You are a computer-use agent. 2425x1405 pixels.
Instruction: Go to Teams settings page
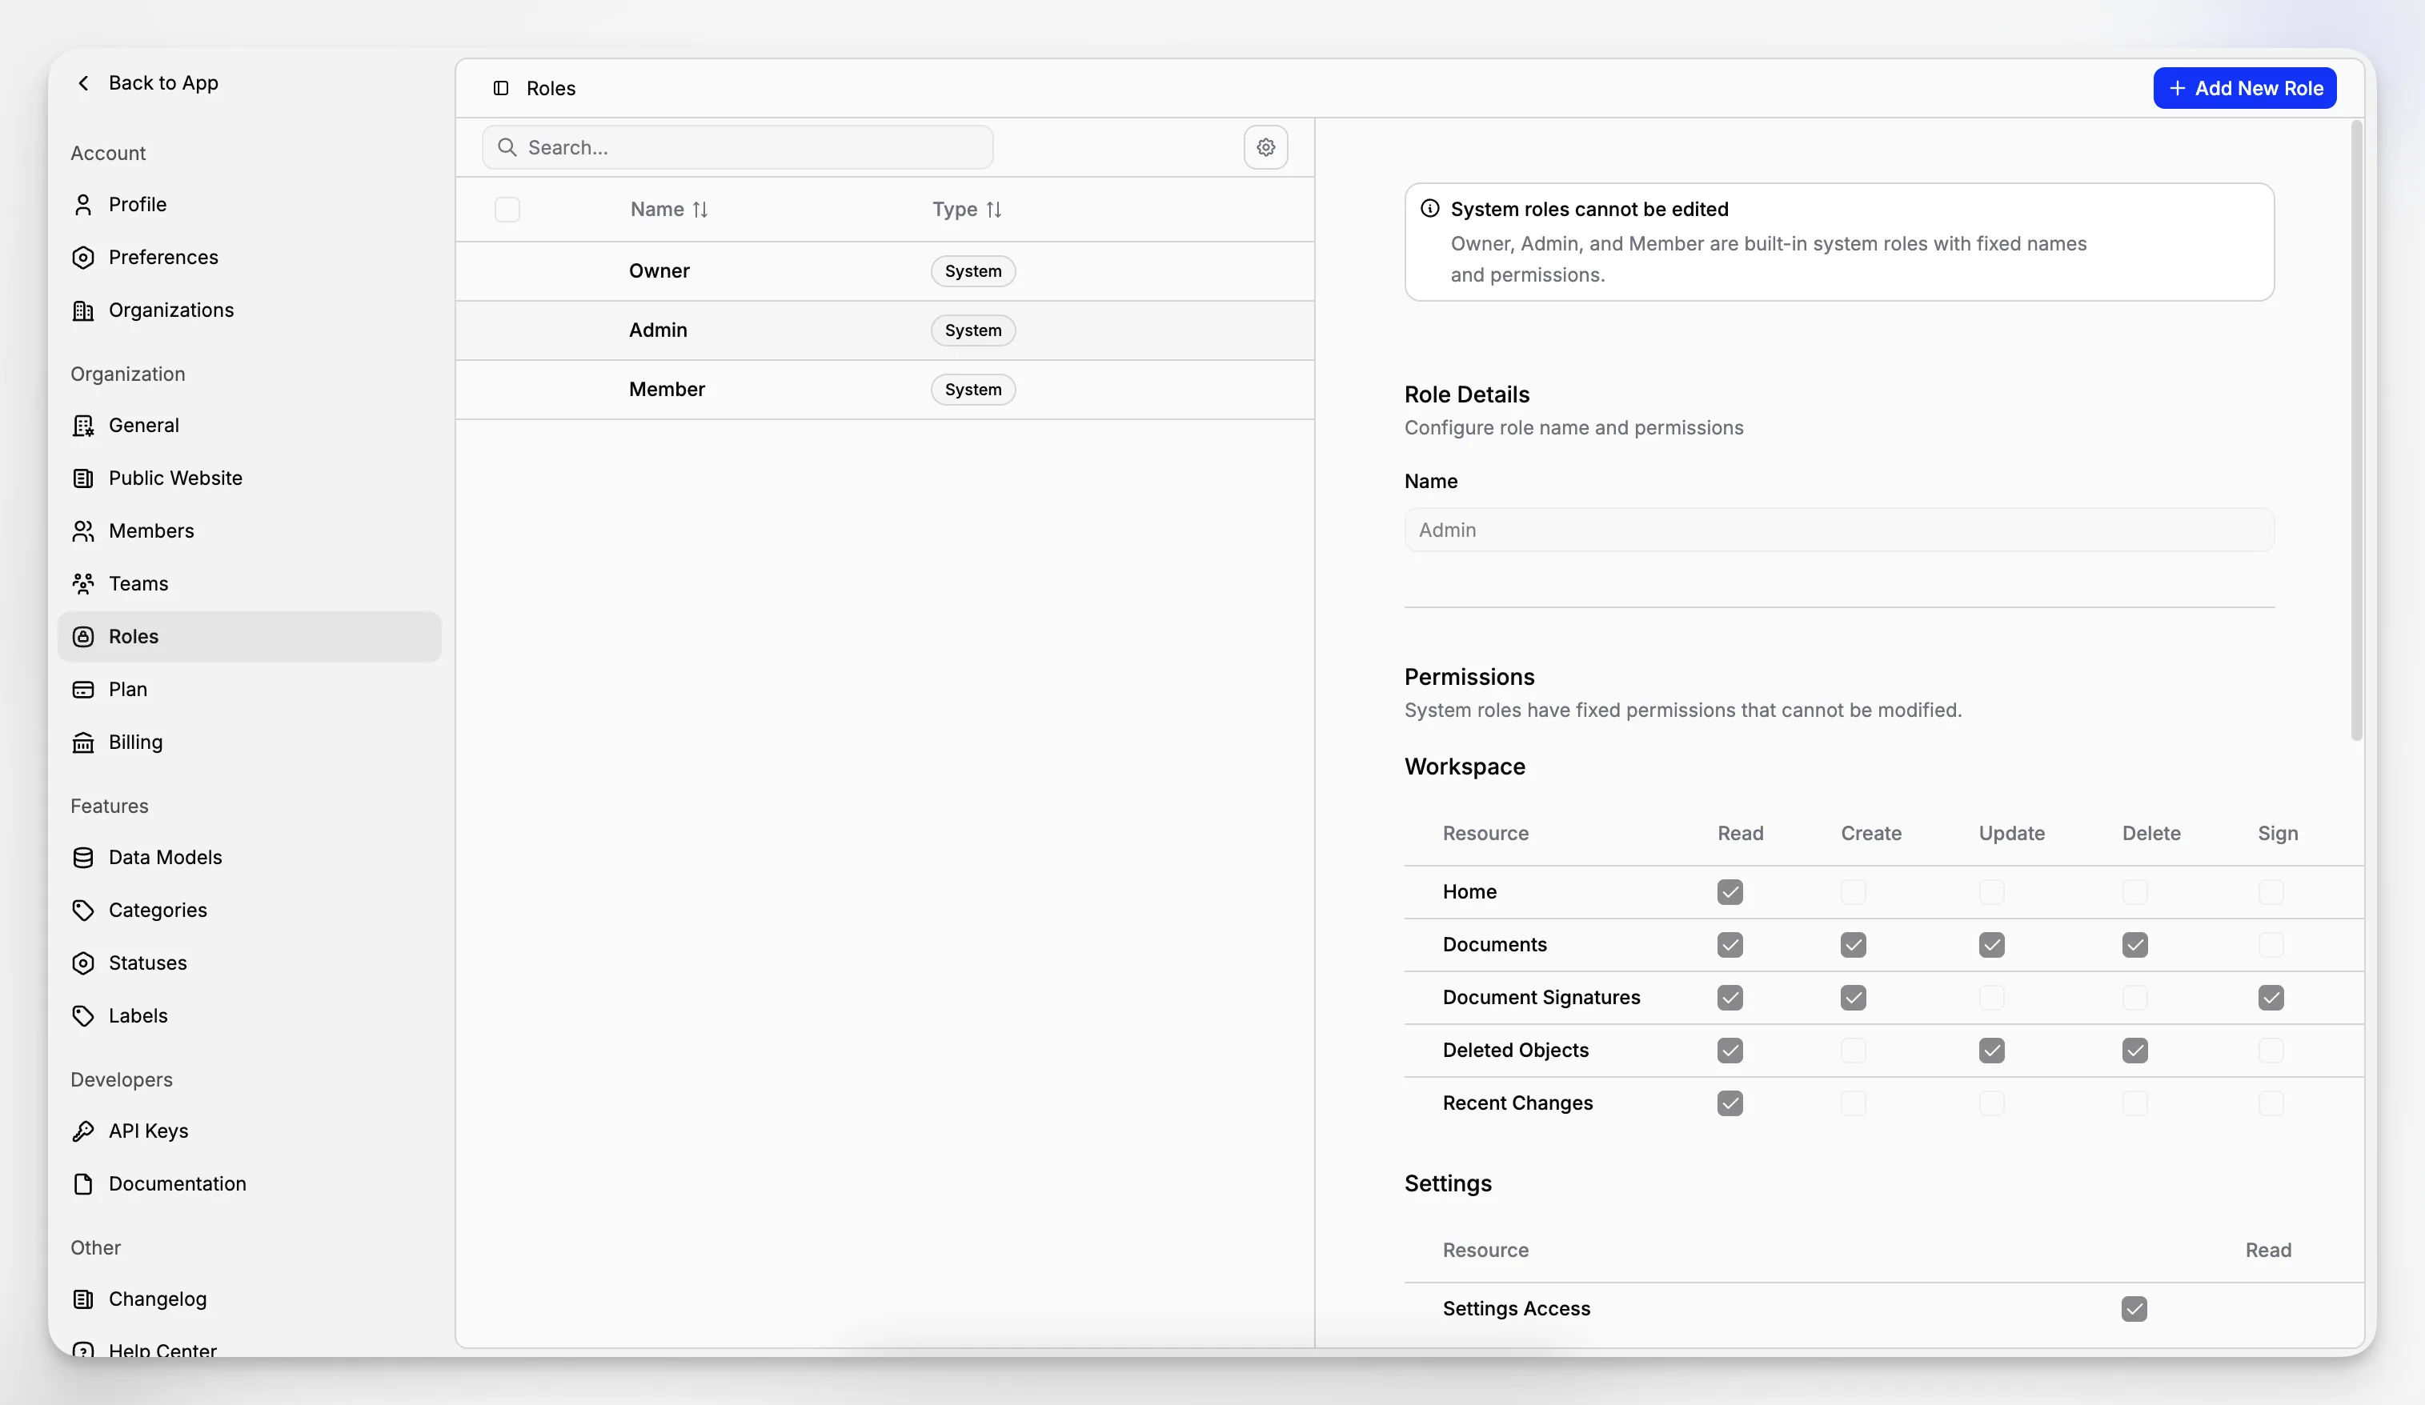(x=249, y=584)
